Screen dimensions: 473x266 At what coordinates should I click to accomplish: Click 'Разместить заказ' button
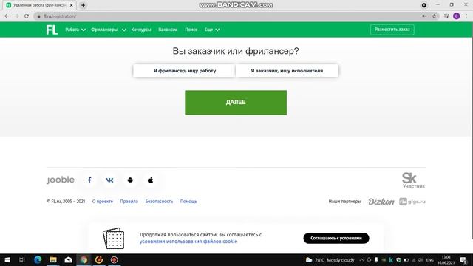[x=392, y=30]
